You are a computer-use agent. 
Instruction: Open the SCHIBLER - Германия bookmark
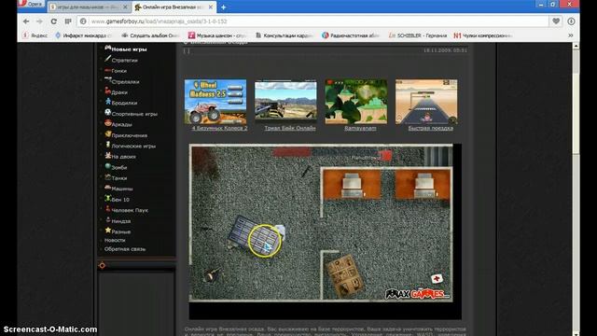tap(418, 35)
